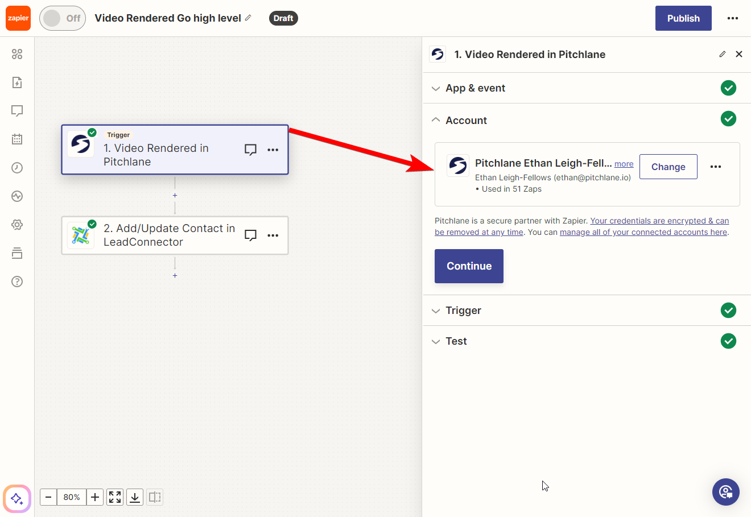
Task: Open advanced settings gear icon
Action: click(17, 225)
